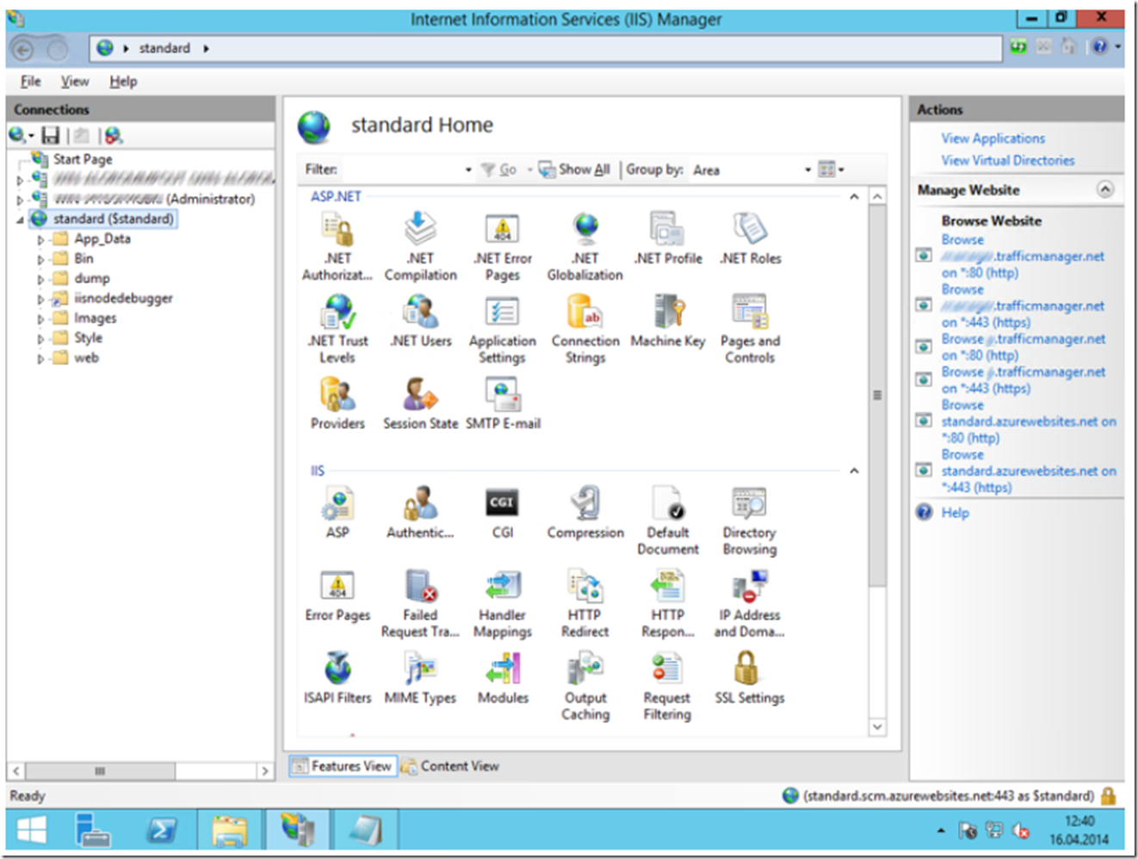This screenshot has width=1138, height=859.
Task: Collapse the Manage Website actions section
Action: click(x=1105, y=189)
